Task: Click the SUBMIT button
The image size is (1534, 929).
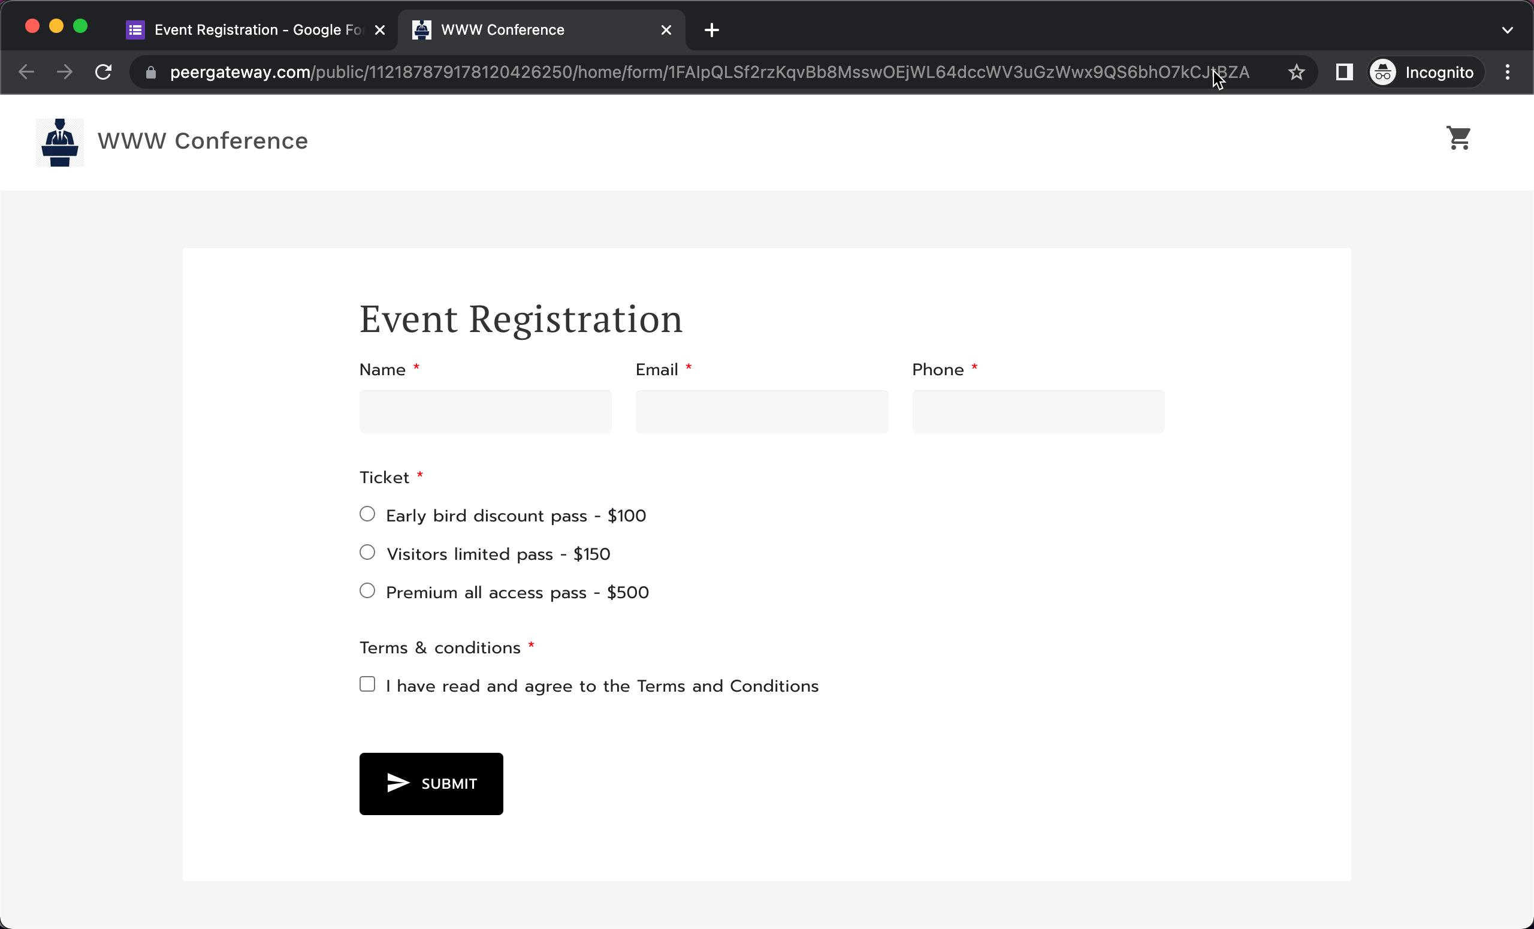Action: coord(431,783)
